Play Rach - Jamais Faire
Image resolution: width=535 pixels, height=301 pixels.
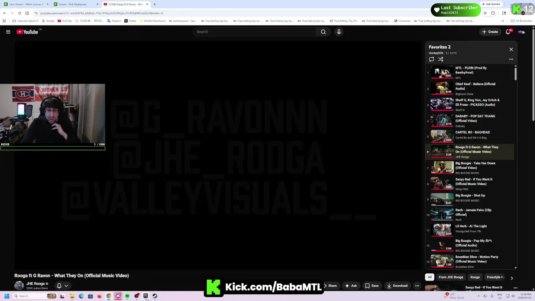point(470,214)
